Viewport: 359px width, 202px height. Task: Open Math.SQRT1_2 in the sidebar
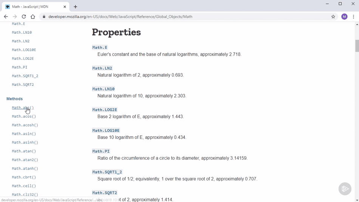point(25,76)
